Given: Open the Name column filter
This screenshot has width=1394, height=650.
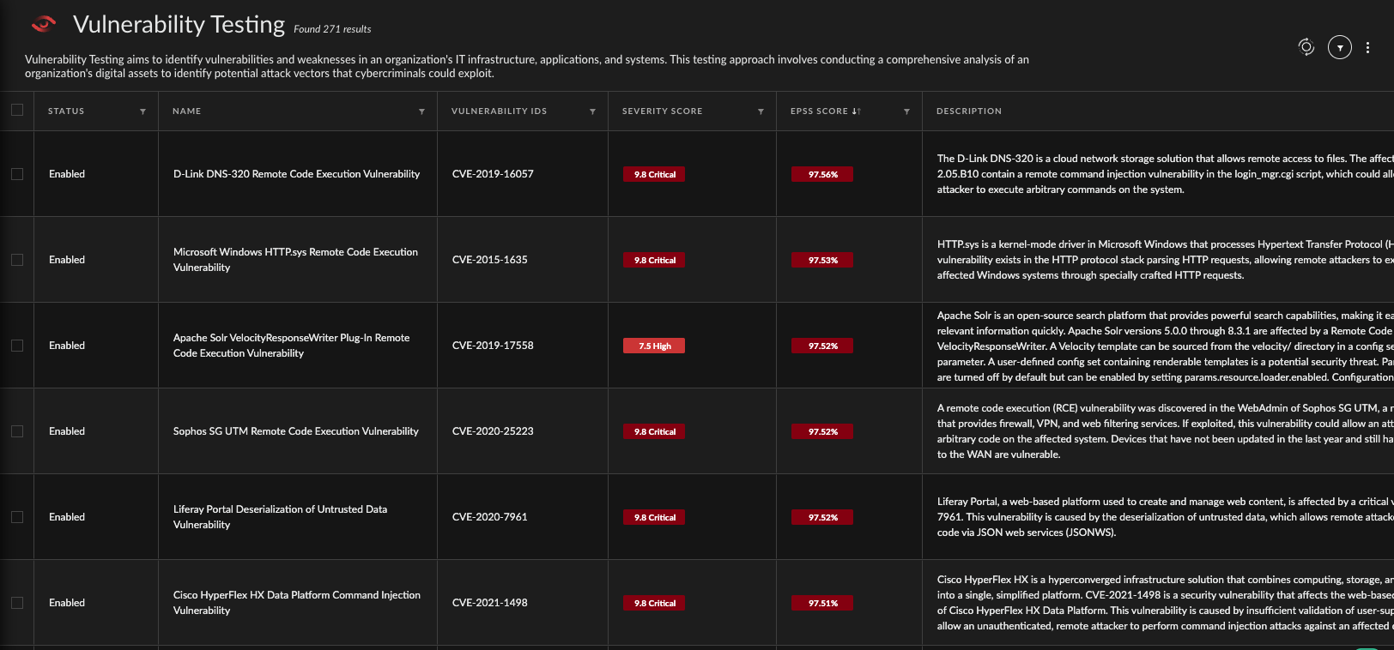Looking at the screenshot, I should [x=421, y=111].
